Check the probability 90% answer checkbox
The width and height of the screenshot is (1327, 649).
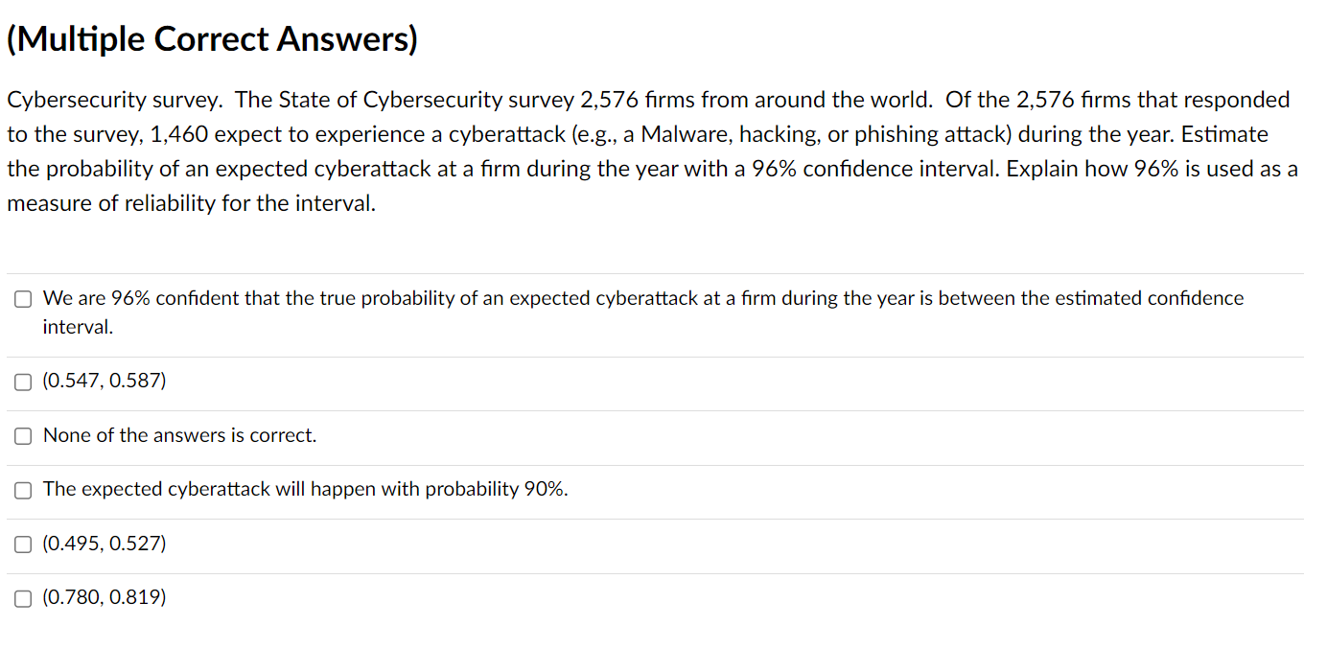click(23, 490)
